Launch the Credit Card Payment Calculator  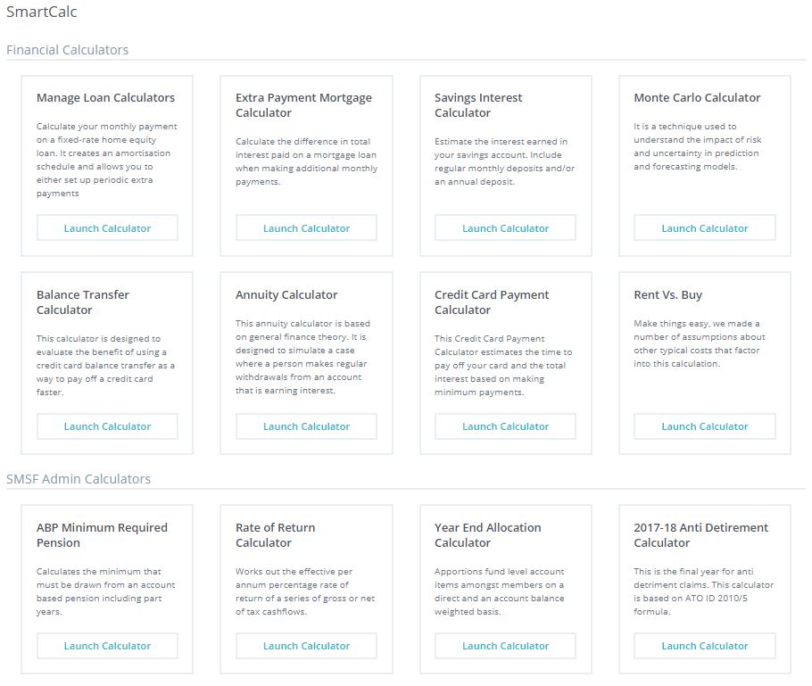tap(505, 426)
